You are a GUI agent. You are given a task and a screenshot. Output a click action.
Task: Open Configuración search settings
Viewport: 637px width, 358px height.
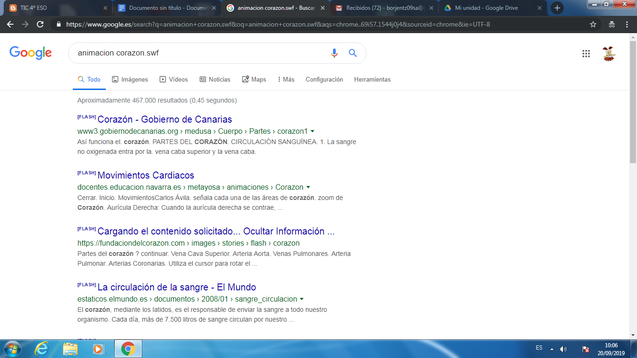[x=324, y=80]
